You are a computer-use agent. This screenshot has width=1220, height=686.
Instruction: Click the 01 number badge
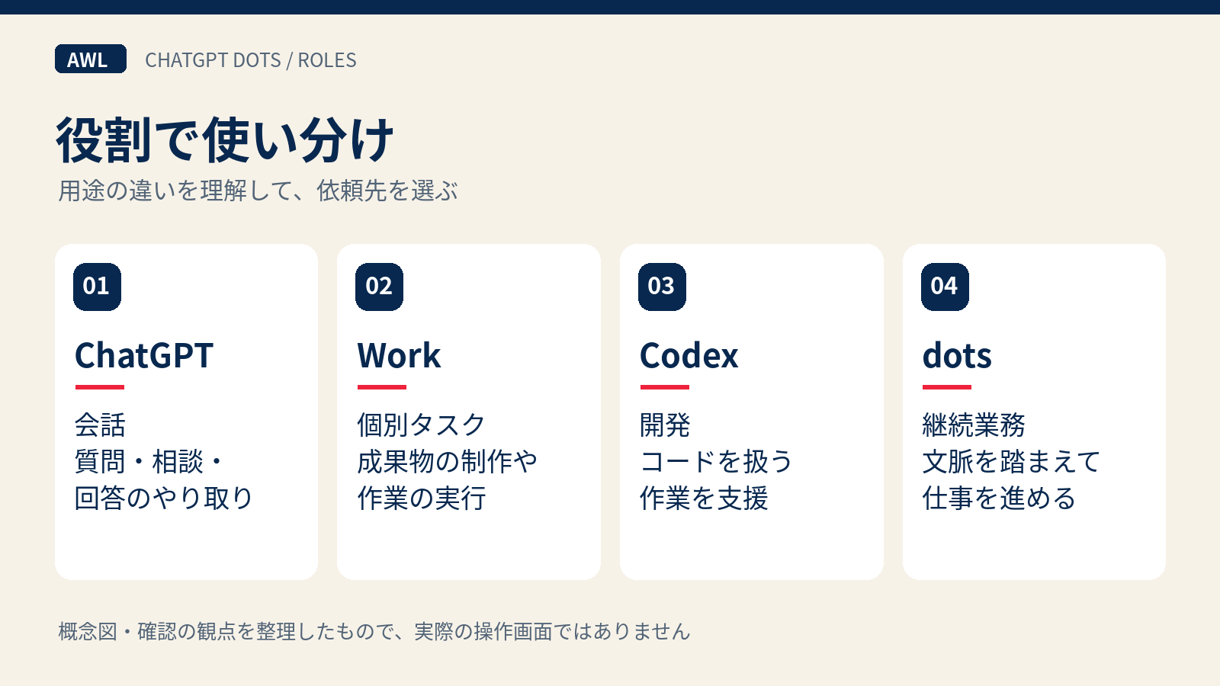97,287
